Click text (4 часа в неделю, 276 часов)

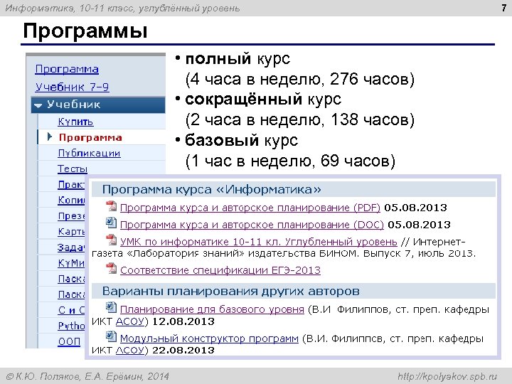[x=300, y=79]
